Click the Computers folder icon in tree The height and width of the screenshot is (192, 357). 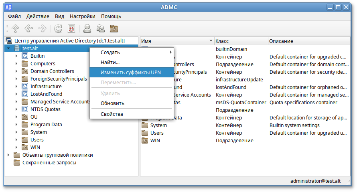pyautogui.click(x=25, y=63)
